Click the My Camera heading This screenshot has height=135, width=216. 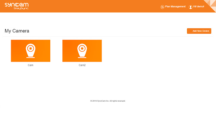[x=17, y=31]
